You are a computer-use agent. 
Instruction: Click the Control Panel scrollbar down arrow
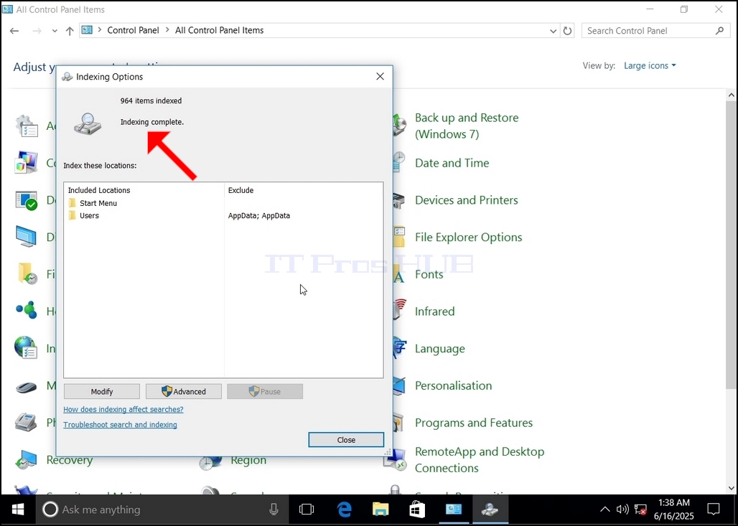732,489
